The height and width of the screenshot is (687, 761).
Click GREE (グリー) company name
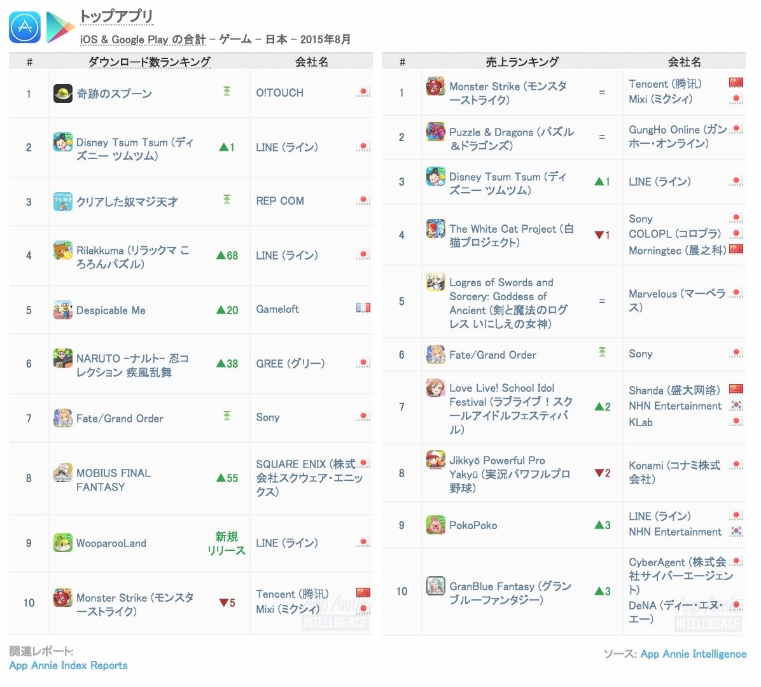[290, 363]
